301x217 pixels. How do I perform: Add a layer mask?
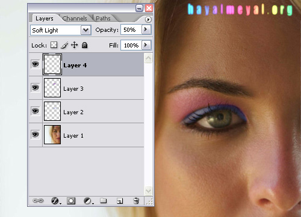coord(71,201)
